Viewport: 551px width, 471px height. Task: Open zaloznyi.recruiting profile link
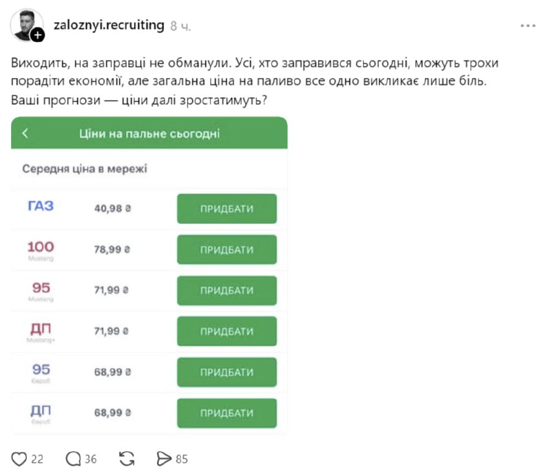pos(109,26)
